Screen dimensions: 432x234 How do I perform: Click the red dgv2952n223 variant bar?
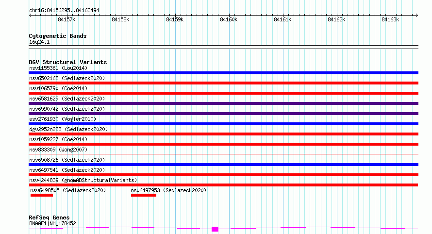[x=223, y=134]
